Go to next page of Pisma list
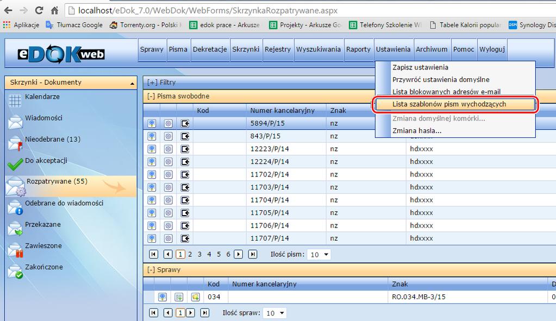 (238, 254)
